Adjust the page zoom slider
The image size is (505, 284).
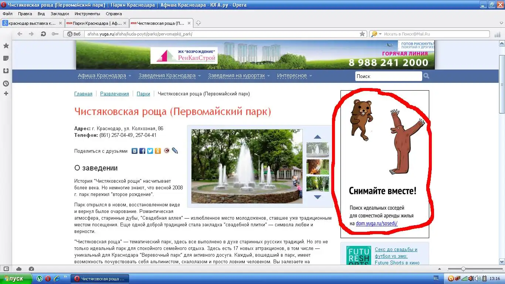click(x=463, y=269)
